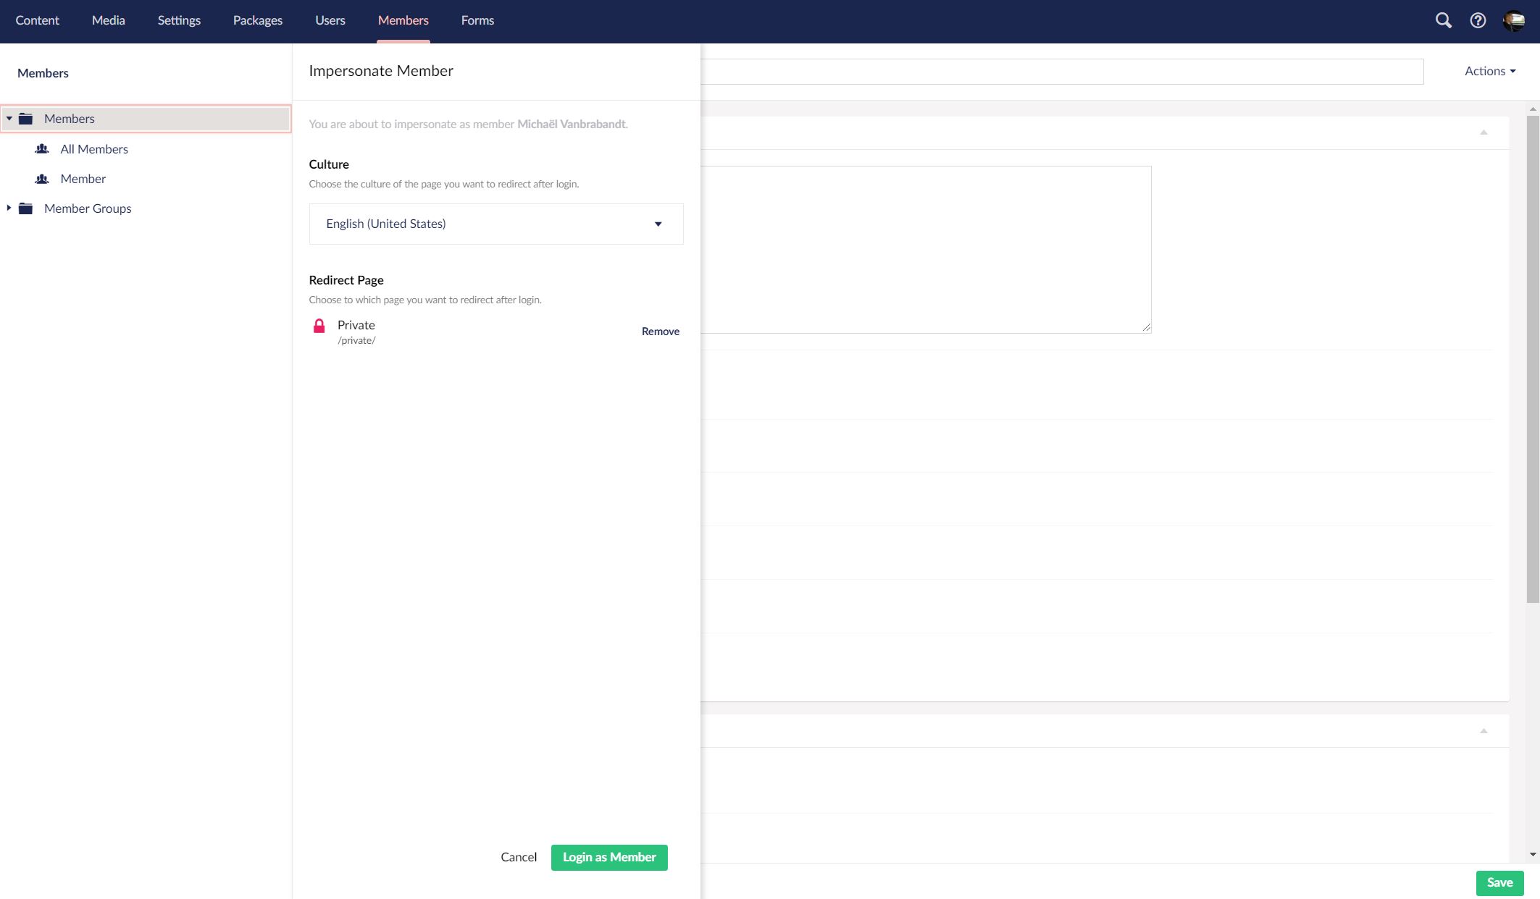
Task: Open the user avatar in header
Action: pyautogui.click(x=1514, y=20)
